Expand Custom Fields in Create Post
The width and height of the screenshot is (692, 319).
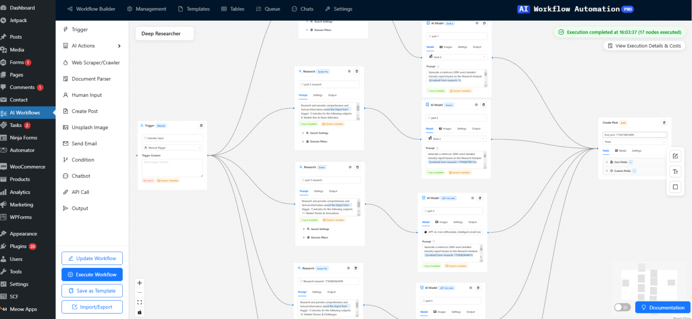635,171
